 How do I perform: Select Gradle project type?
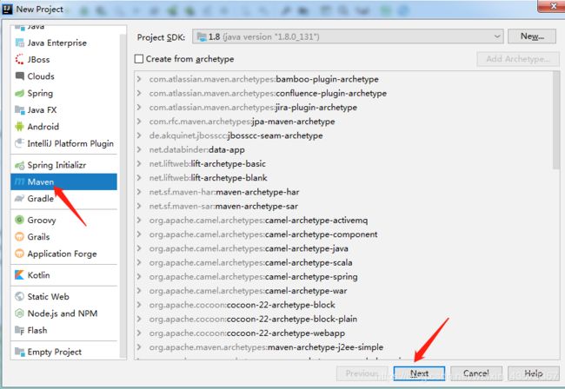(64, 199)
